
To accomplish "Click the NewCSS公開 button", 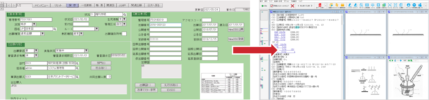I will [236, 30].
